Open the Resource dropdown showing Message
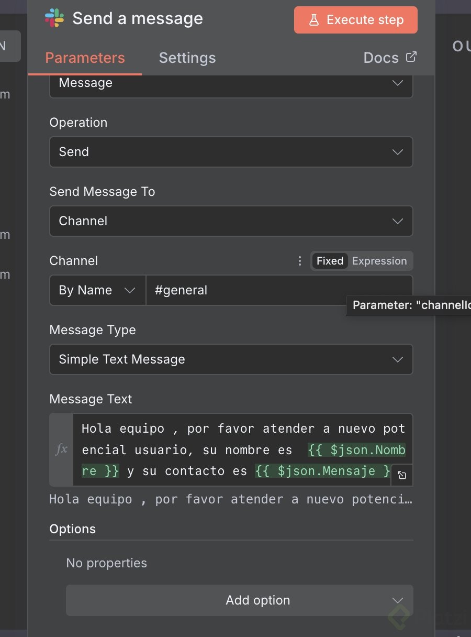This screenshot has height=637, width=471. 231,84
